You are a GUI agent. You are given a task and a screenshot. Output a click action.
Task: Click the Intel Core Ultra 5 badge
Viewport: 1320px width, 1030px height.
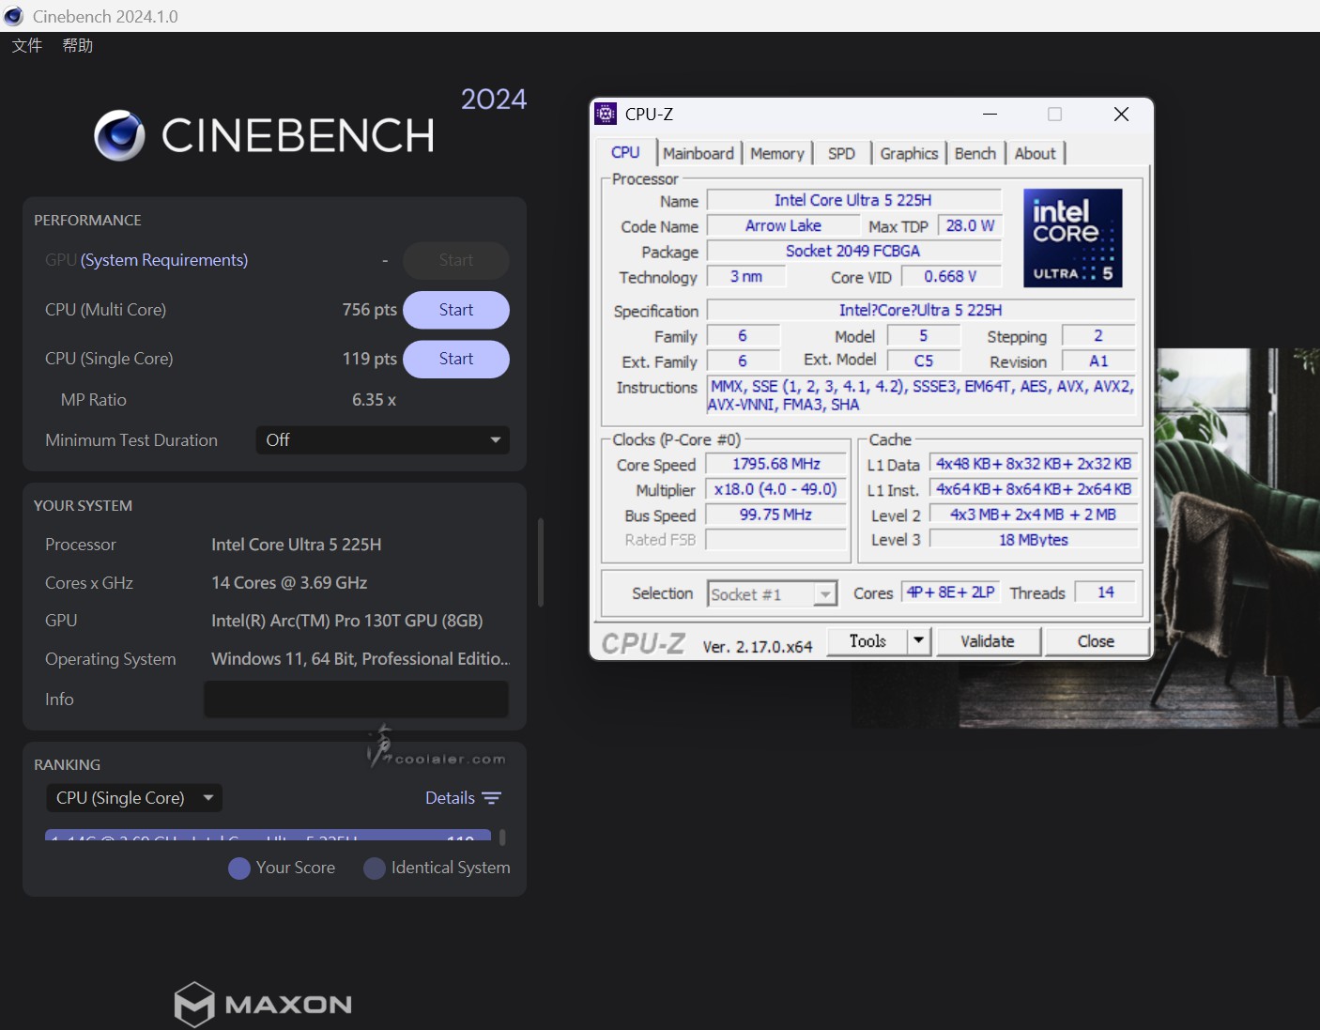pos(1072,238)
